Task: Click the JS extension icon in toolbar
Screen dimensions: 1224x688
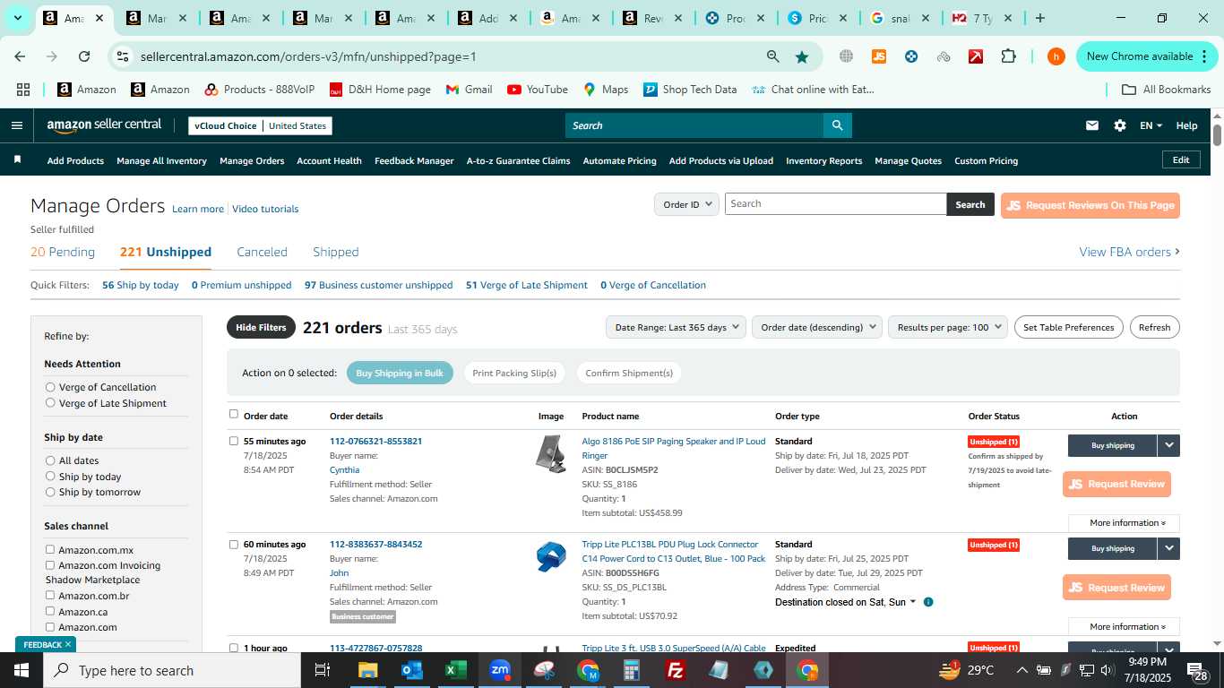Action: pos(879,56)
